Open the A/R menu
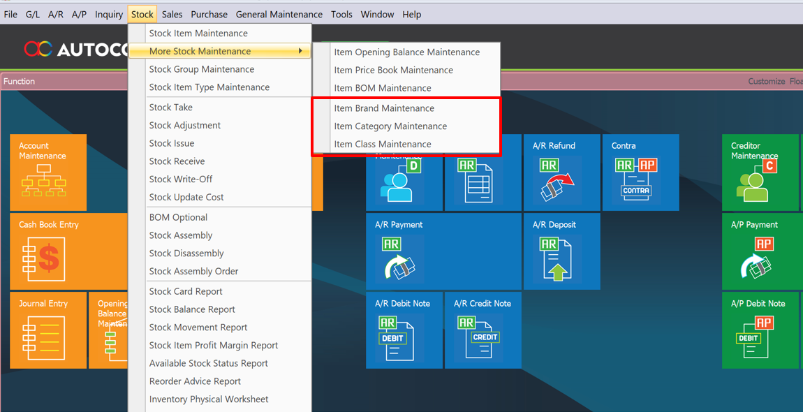803x412 pixels. pyautogui.click(x=56, y=15)
